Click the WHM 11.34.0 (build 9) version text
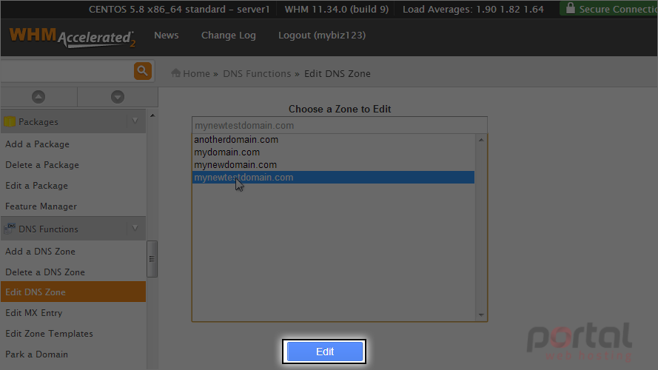 [337, 9]
